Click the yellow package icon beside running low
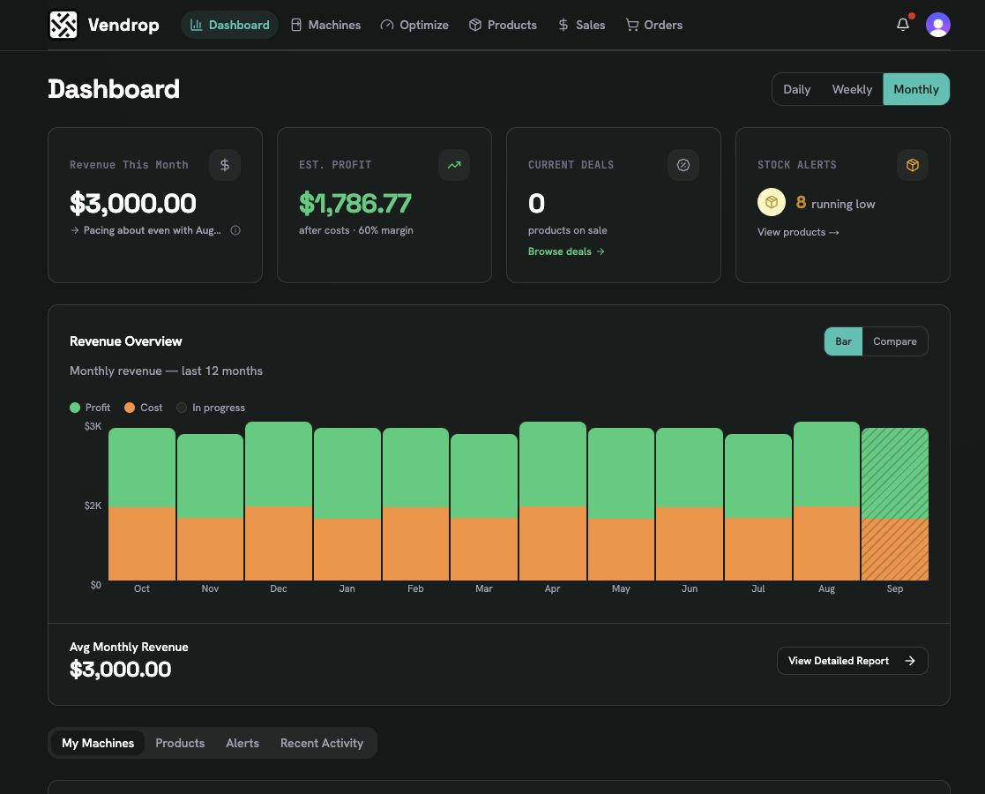The image size is (985, 794). pos(772,202)
